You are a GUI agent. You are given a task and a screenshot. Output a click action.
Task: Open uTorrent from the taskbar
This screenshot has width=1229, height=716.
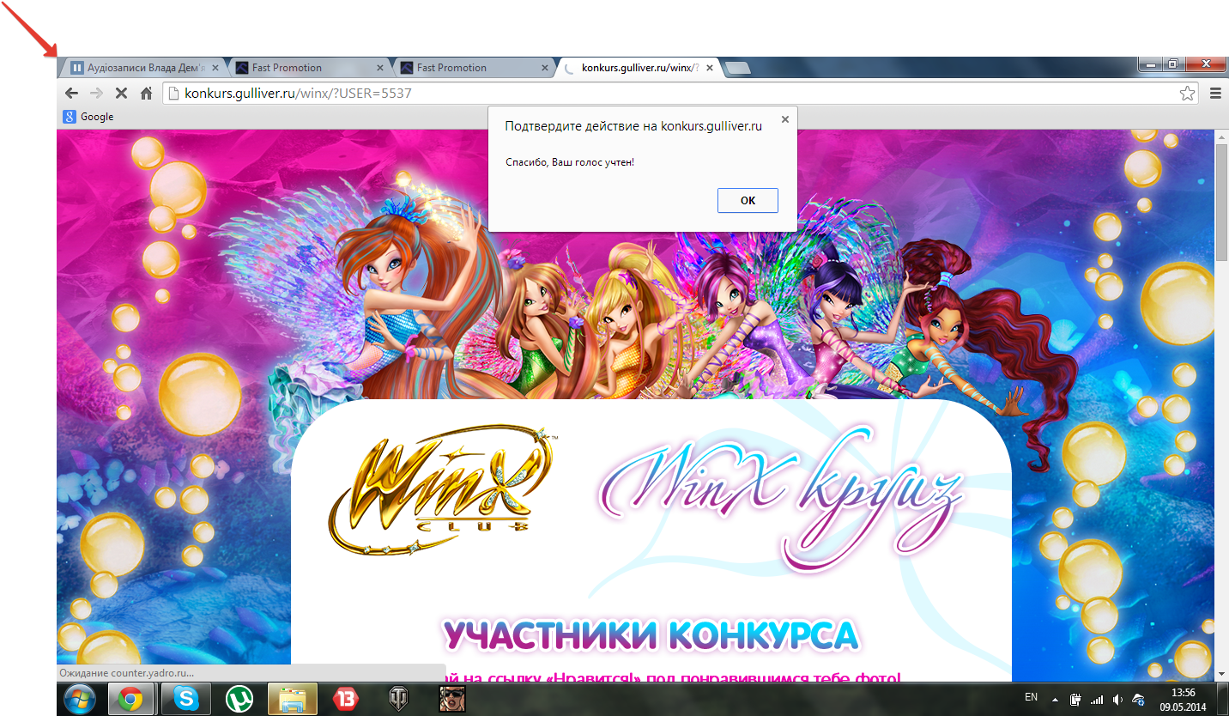click(x=239, y=700)
